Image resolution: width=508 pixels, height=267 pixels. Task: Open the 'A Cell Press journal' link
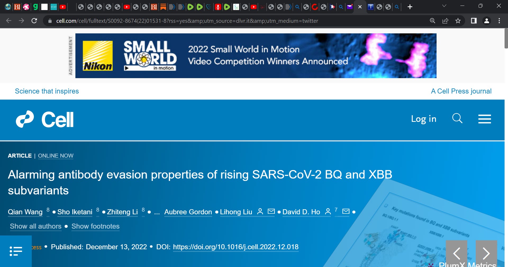click(x=461, y=91)
